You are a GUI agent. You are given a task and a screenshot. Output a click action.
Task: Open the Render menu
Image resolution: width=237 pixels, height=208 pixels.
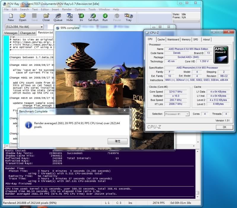click(67, 9)
